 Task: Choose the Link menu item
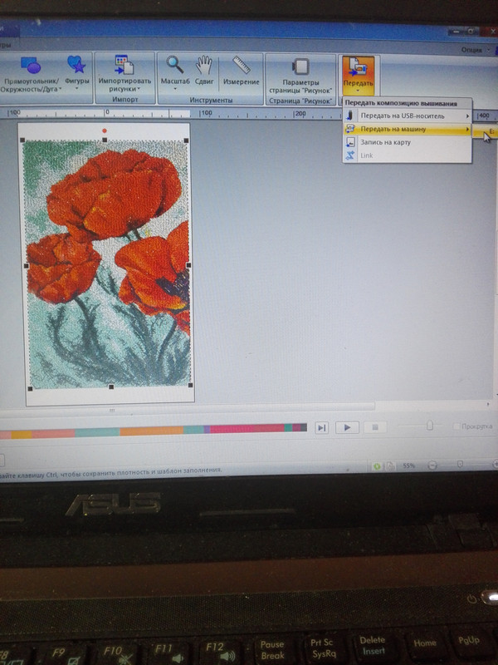pos(407,155)
